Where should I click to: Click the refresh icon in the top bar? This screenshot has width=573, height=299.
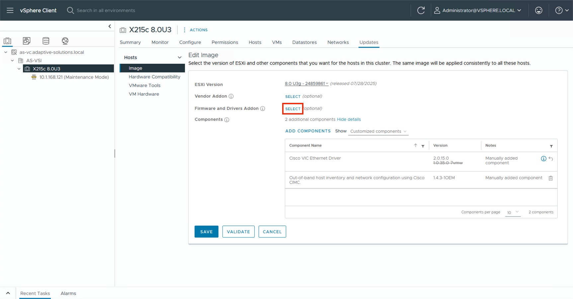click(x=421, y=10)
